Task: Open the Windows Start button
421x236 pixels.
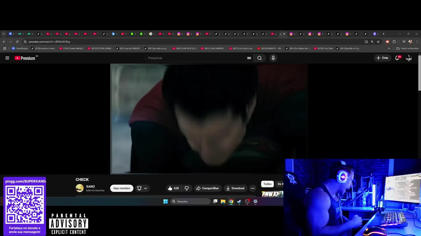Action: point(165,202)
